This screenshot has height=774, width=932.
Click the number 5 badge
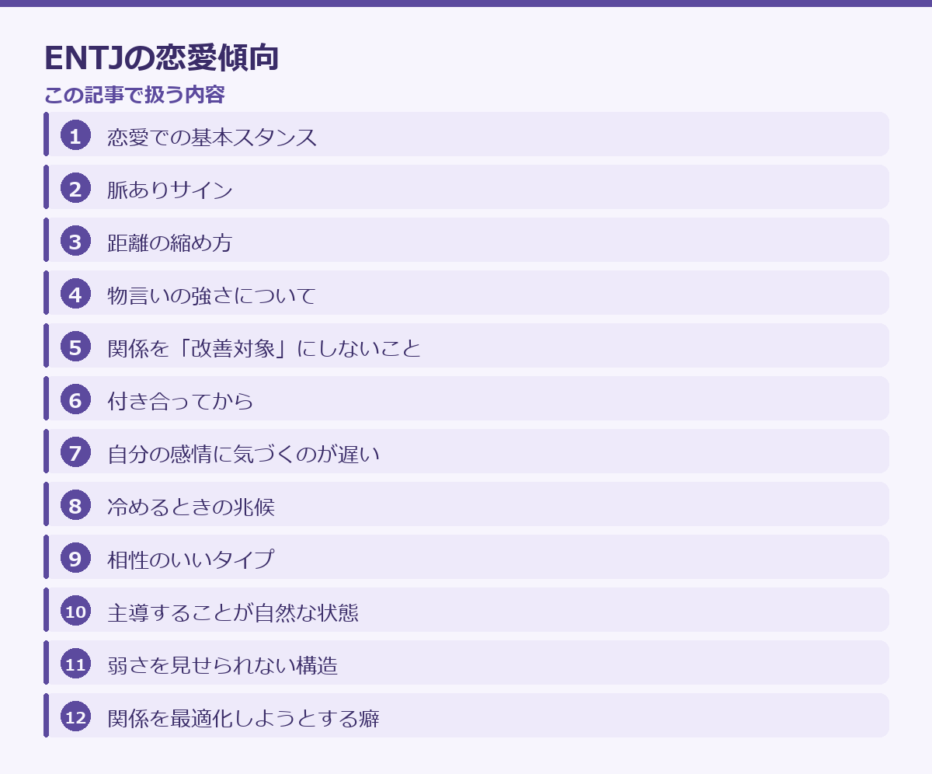point(75,347)
